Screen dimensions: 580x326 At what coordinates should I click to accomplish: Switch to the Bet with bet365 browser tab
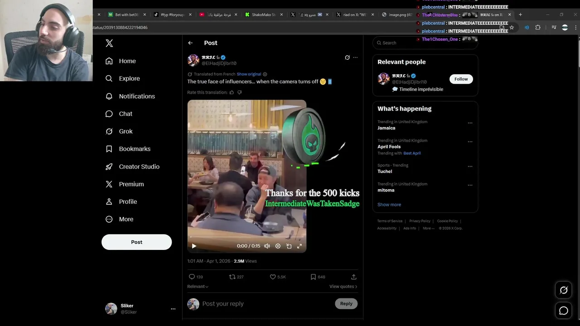pyautogui.click(x=126, y=14)
